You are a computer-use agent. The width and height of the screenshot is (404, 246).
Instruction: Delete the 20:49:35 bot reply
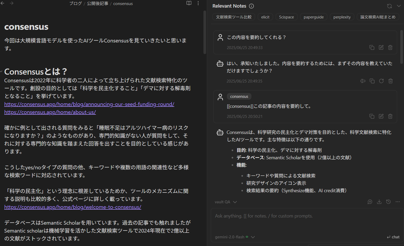point(391,81)
